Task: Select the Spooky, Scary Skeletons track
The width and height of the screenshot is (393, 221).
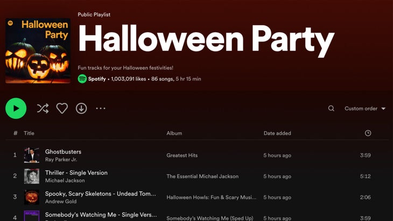Action: click(x=101, y=194)
